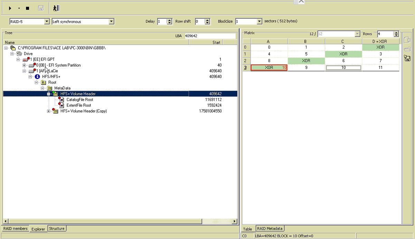
Task: Open the Left synchronous layout dropdown
Action: pyautogui.click(x=111, y=21)
